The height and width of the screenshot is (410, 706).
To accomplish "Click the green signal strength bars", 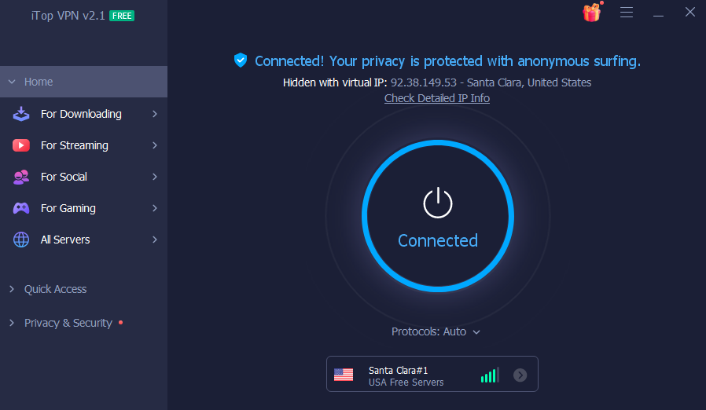I will pyautogui.click(x=490, y=375).
